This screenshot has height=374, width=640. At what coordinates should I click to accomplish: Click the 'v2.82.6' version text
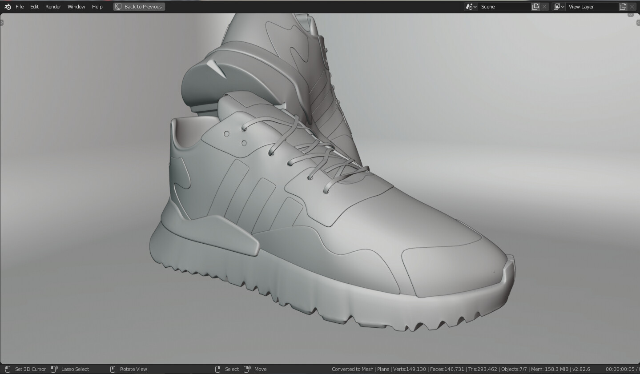581,369
